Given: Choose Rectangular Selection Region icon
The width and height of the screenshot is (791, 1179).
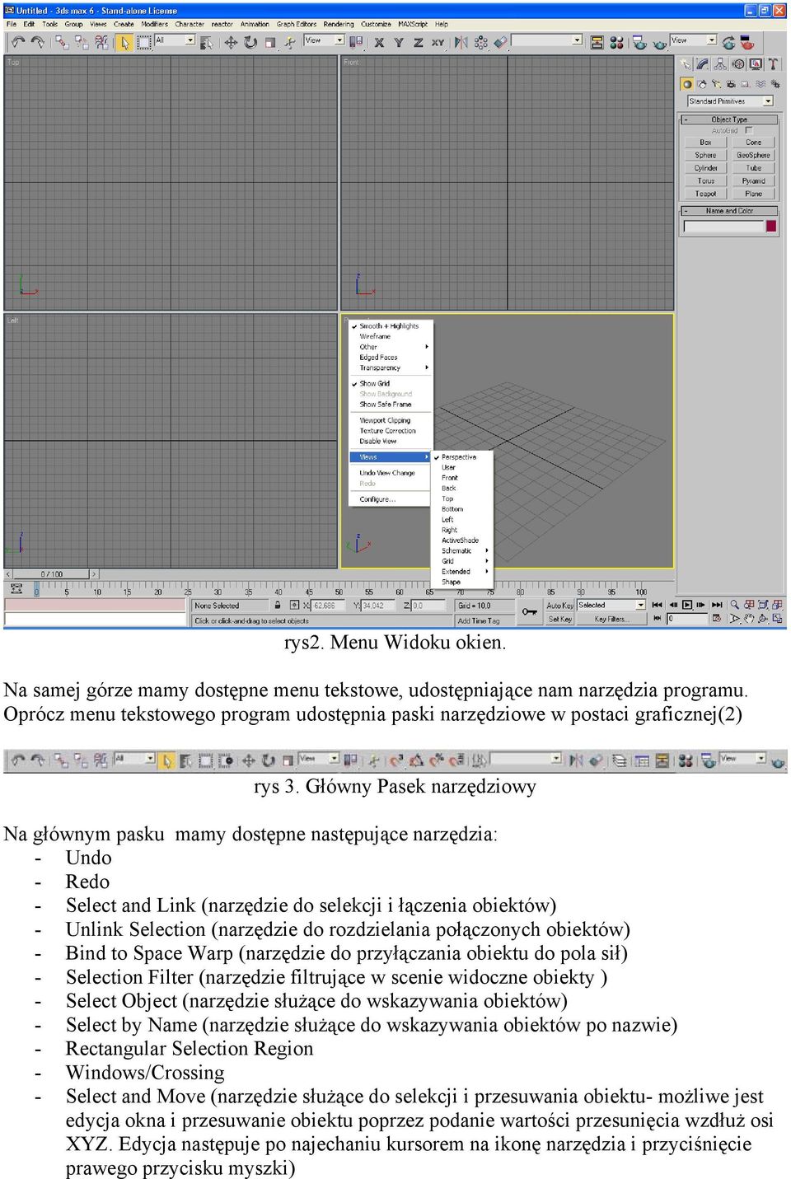Looking at the screenshot, I should [x=143, y=41].
